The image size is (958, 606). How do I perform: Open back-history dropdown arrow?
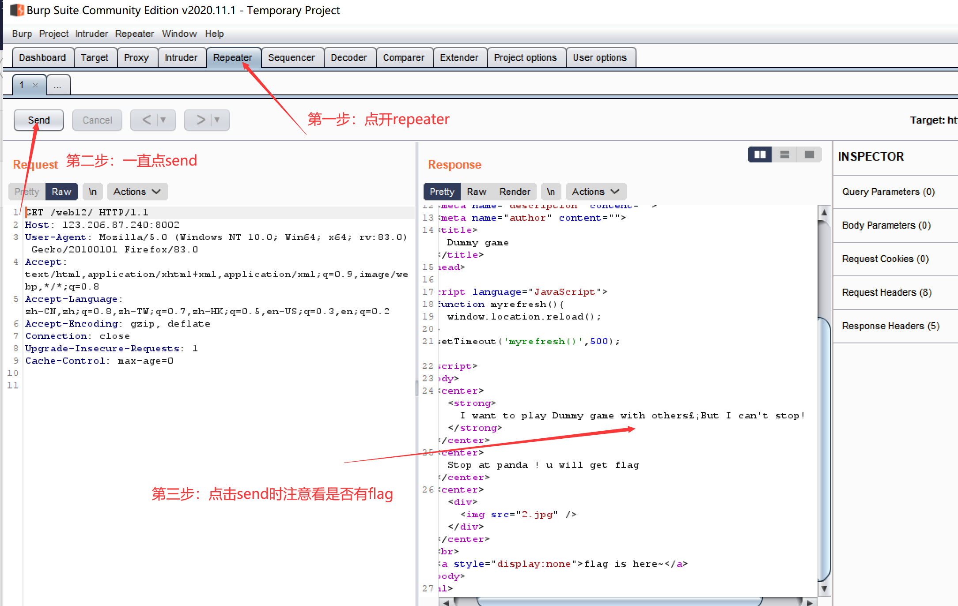pos(163,120)
